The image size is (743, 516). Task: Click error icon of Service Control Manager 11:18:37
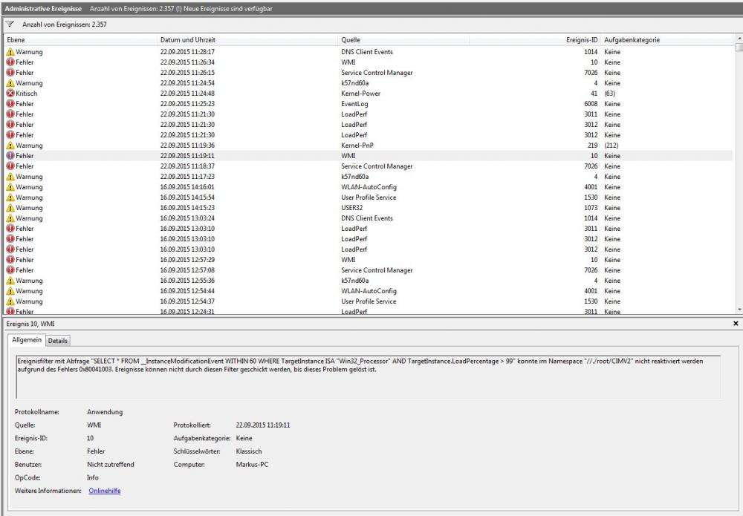pyautogui.click(x=10, y=166)
